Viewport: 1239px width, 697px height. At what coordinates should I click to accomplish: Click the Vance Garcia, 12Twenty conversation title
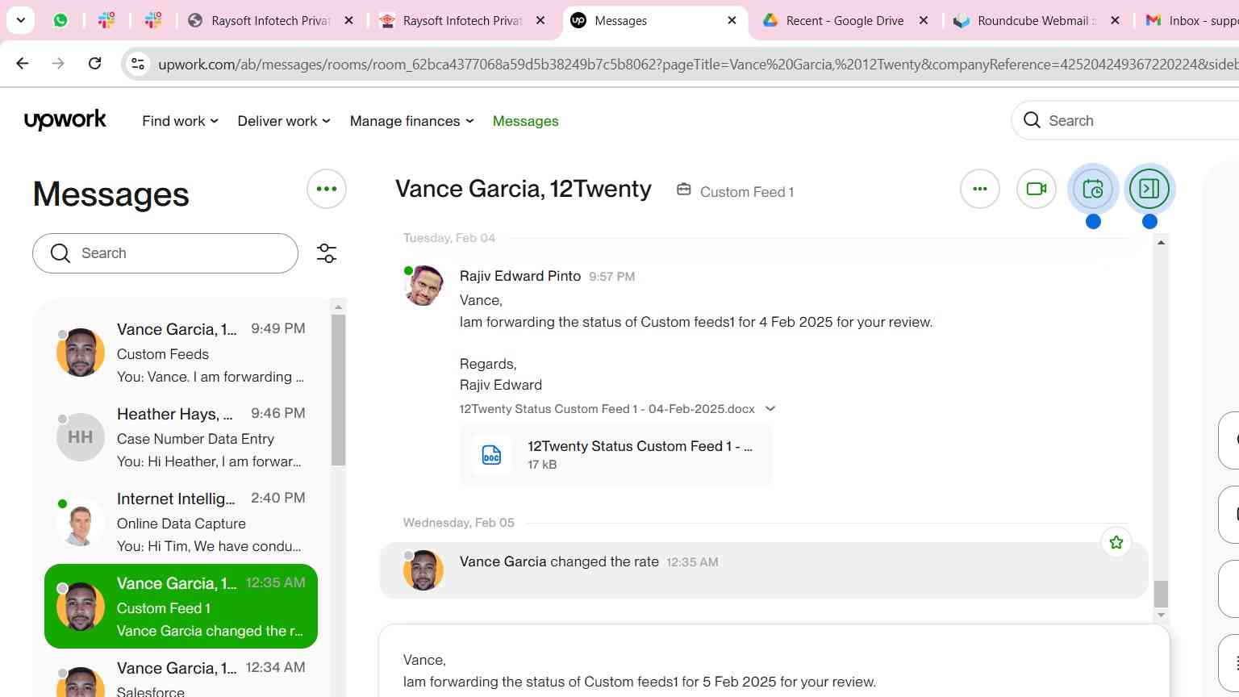[x=524, y=189]
